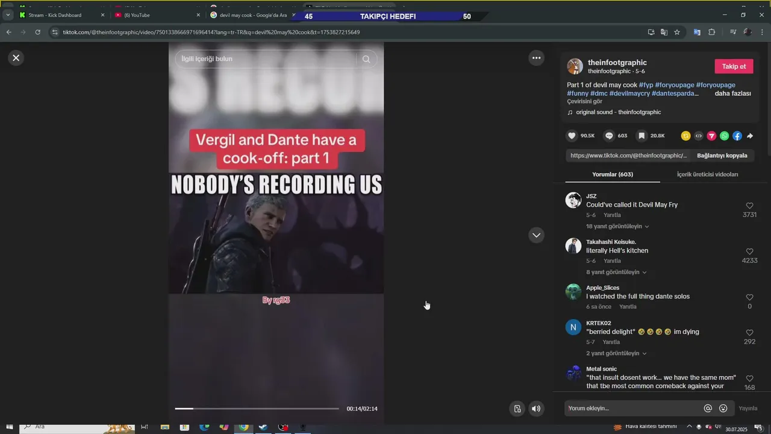
Task: Open the #devilmaycry hashtag
Action: pos(629,93)
